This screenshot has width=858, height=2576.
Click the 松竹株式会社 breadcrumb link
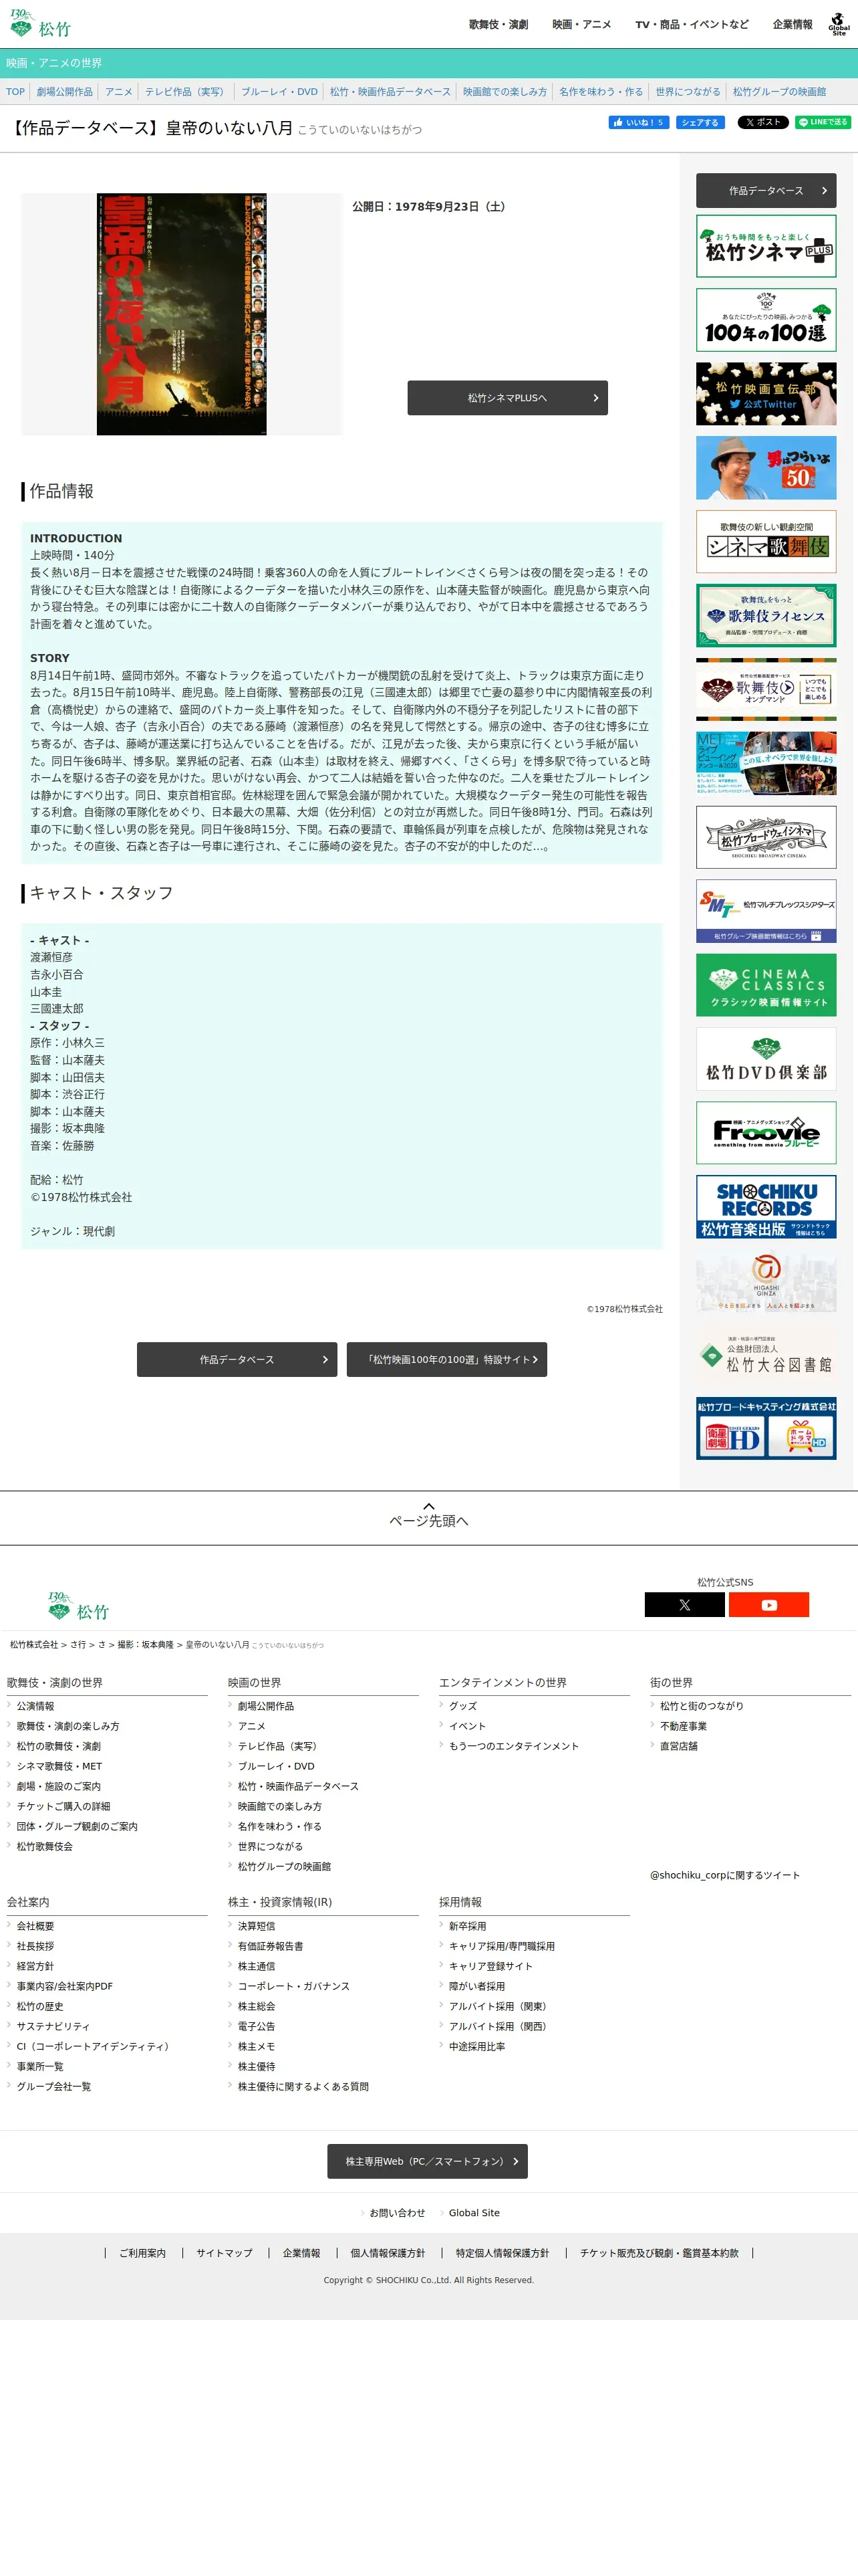(34, 1645)
